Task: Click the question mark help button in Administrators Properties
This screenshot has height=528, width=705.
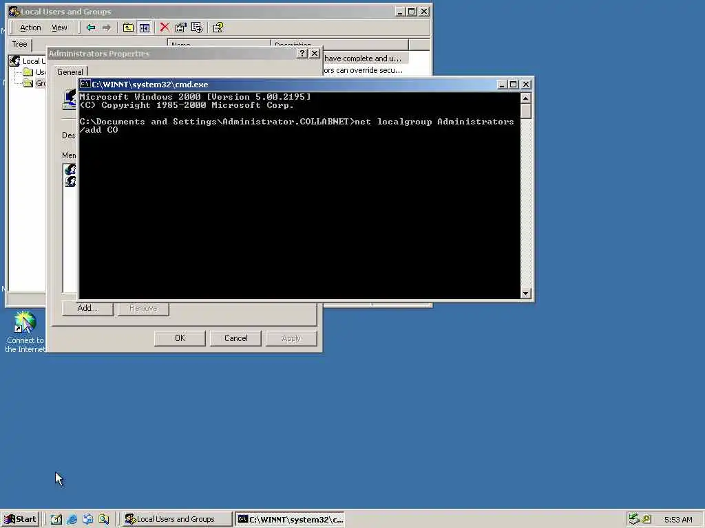Action: 302,54
